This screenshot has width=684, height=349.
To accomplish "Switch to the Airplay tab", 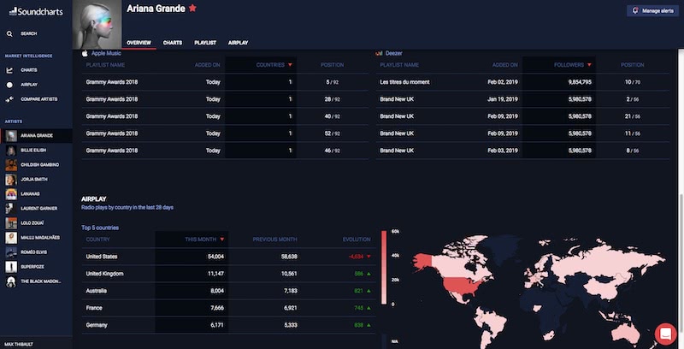I will click(238, 42).
